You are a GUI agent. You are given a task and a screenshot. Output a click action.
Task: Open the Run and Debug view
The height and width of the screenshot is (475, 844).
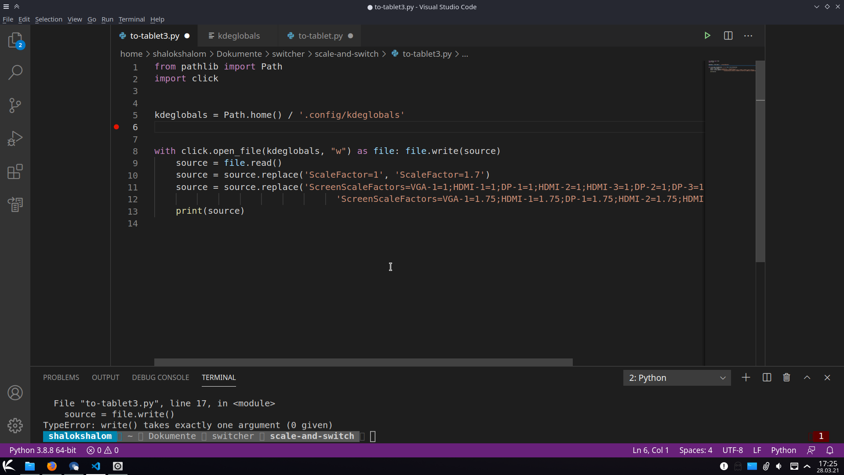click(15, 139)
